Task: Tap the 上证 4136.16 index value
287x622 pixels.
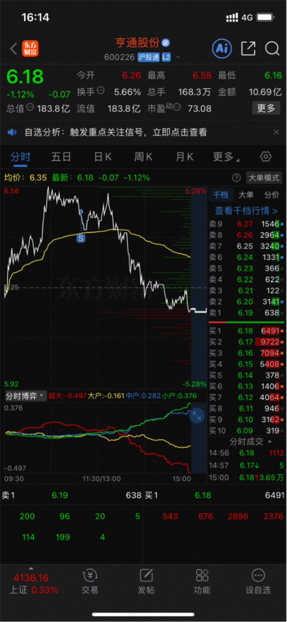Action: pos(31,578)
